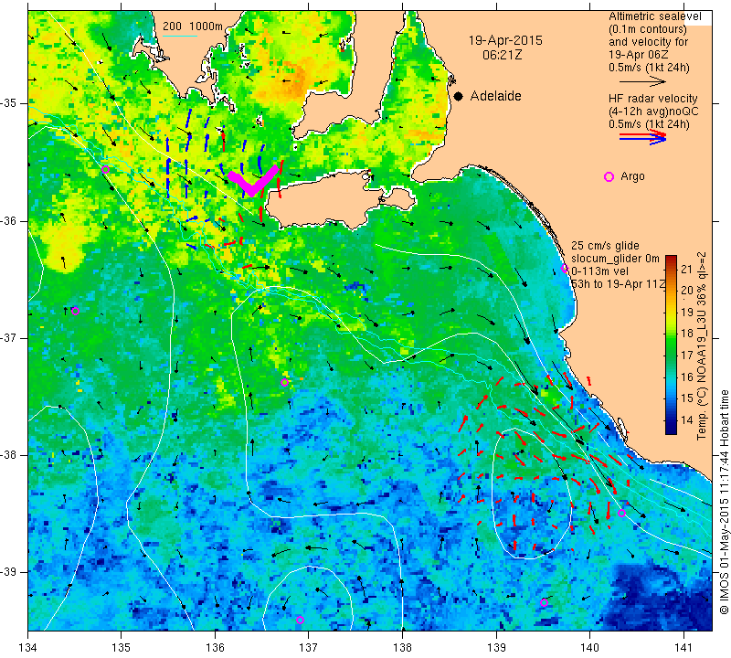Viewport: 731px width, 658px height.
Task: Click Argo float marker near 134.5E, 36.8S
Action: pyautogui.click(x=76, y=311)
